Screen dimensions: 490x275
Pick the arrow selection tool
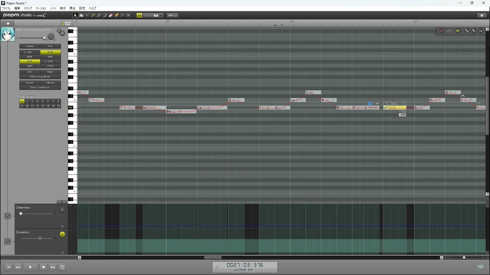[x=75, y=16]
